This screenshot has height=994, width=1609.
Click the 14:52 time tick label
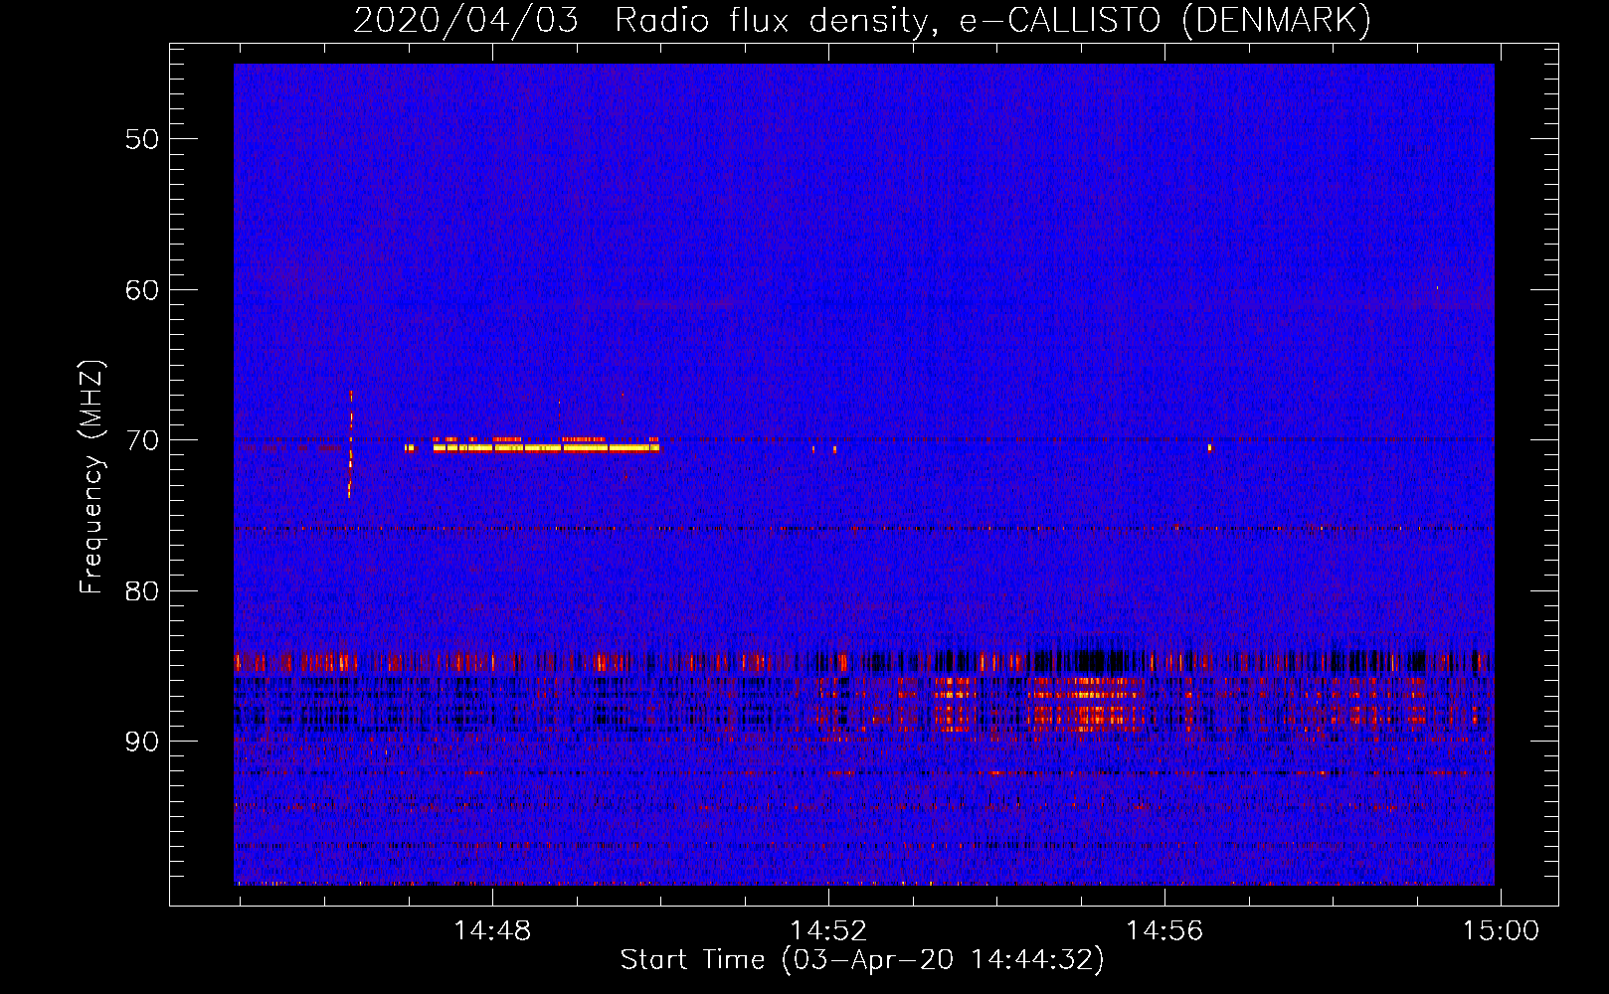click(x=828, y=930)
